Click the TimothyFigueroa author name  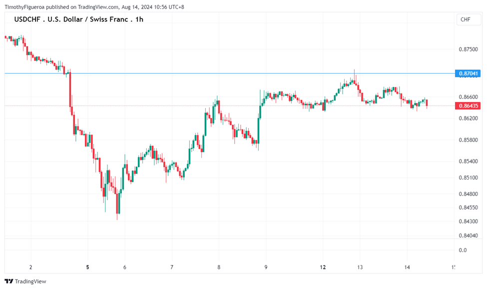(25, 7)
